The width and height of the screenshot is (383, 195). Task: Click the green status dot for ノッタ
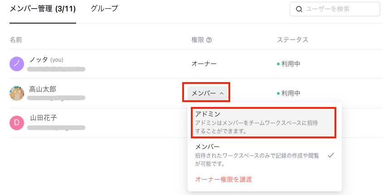coord(278,64)
